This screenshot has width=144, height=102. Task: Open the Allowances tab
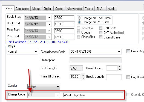pyautogui.click(x=74, y=9)
